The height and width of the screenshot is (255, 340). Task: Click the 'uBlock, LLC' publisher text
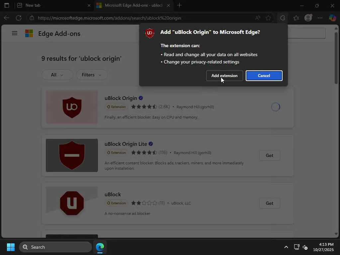tap(181, 203)
